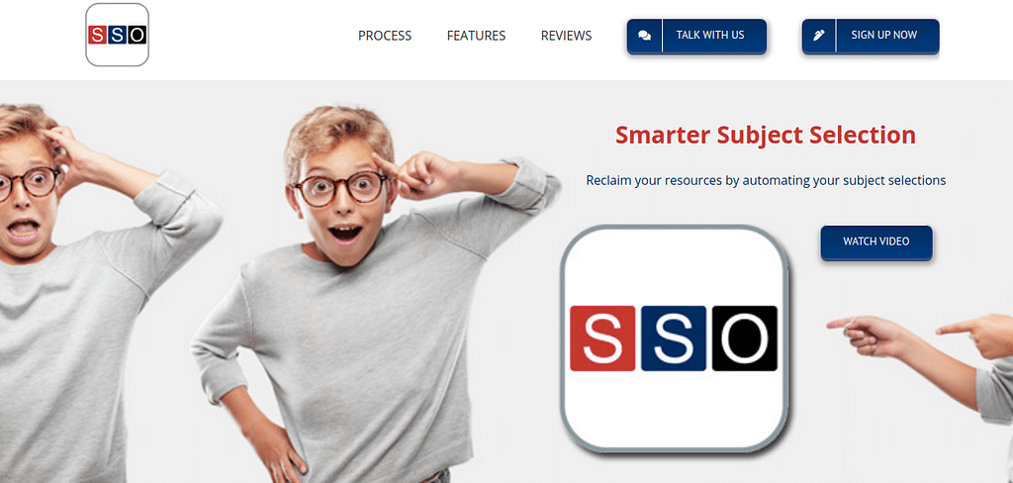Screen dimensions: 1013x483
Task: Click the Sign Up Now button label
Action: [883, 35]
